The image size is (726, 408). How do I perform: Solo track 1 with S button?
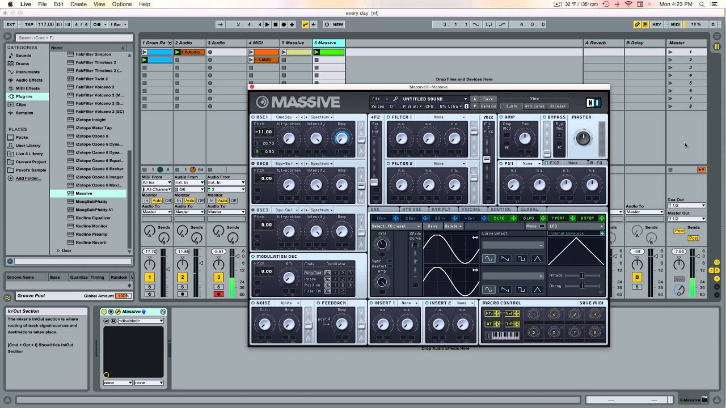tap(150, 287)
